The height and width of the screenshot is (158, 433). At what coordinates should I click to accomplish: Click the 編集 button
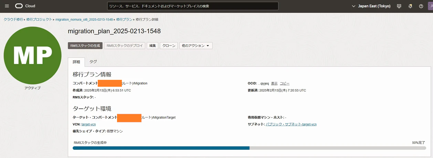[152, 45]
